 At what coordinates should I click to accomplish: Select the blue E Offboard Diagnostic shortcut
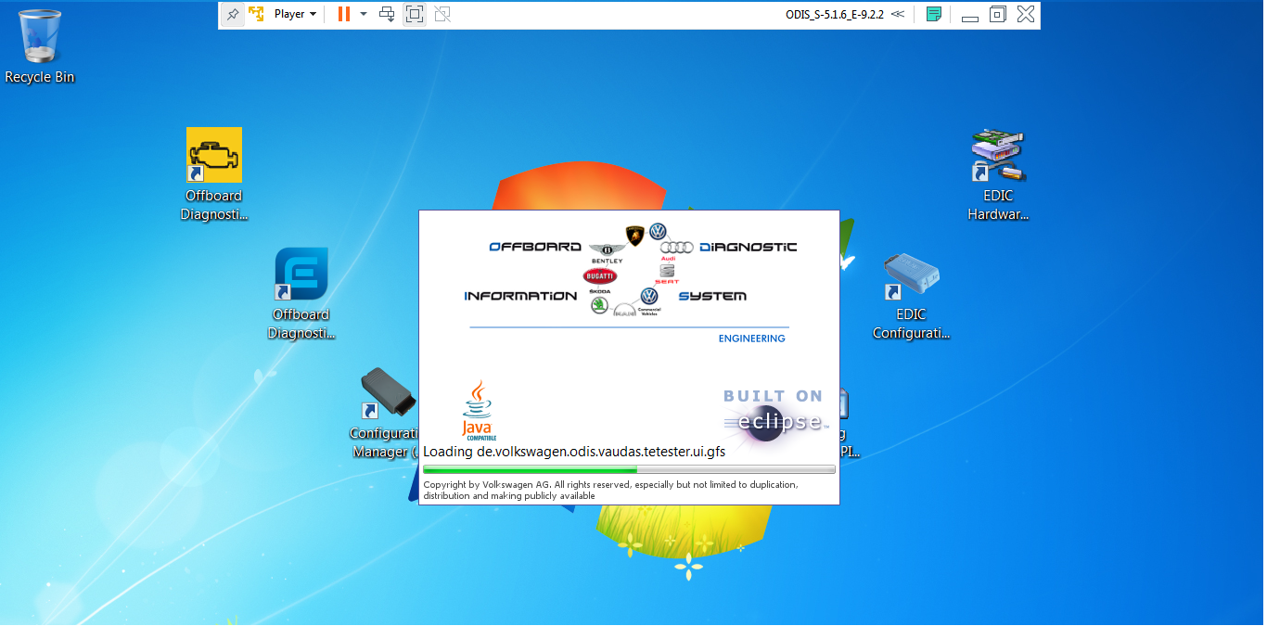tap(301, 293)
